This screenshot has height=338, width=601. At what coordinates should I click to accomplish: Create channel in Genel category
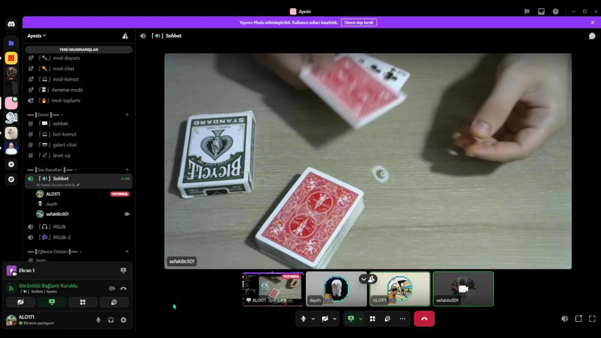[127, 115]
